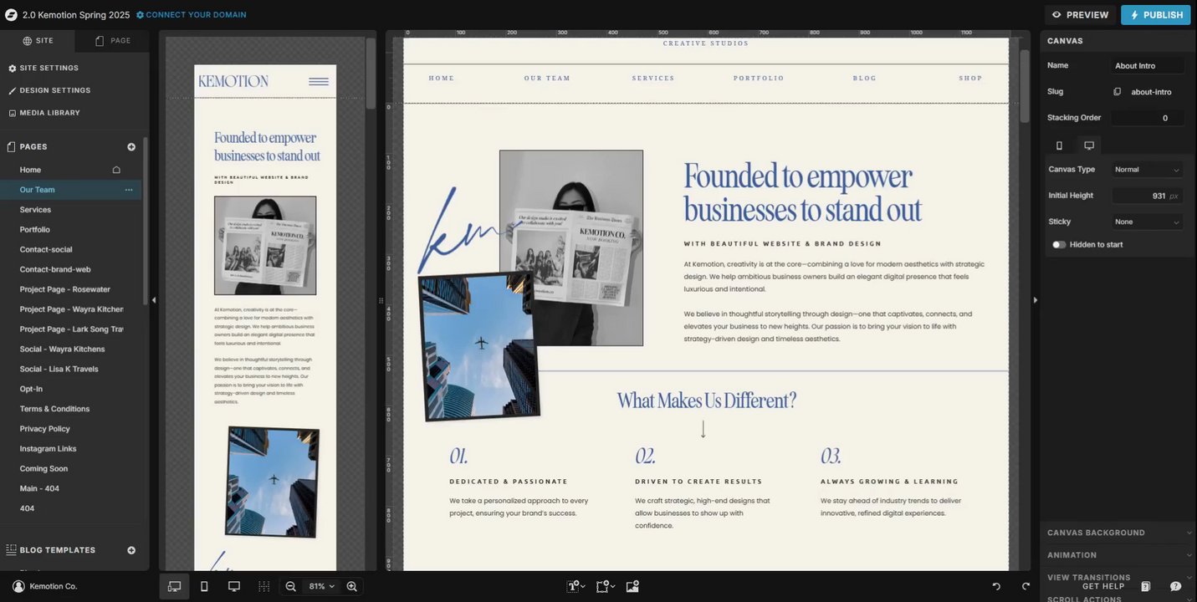Edit the Initial Height value
Viewport: 1197px width, 602px height.
(x=1147, y=196)
